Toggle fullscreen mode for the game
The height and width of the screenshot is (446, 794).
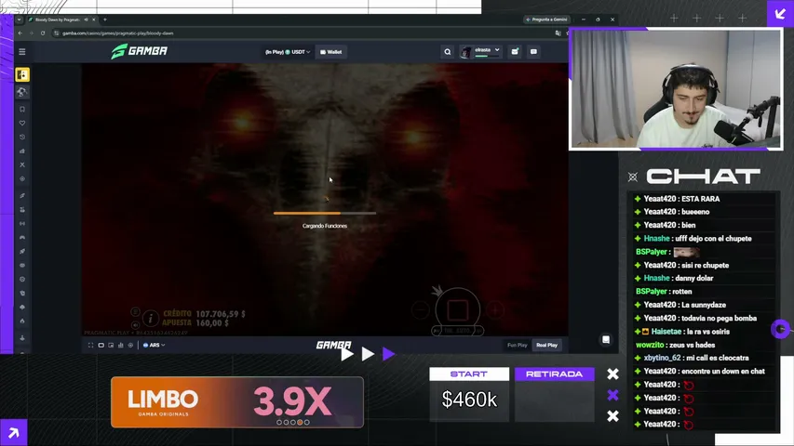click(x=90, y=346)
